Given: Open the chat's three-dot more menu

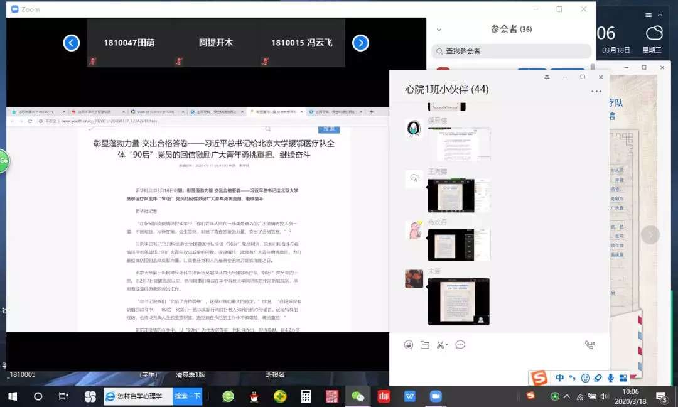Looking at the screenshot, I should click(596, 91).
